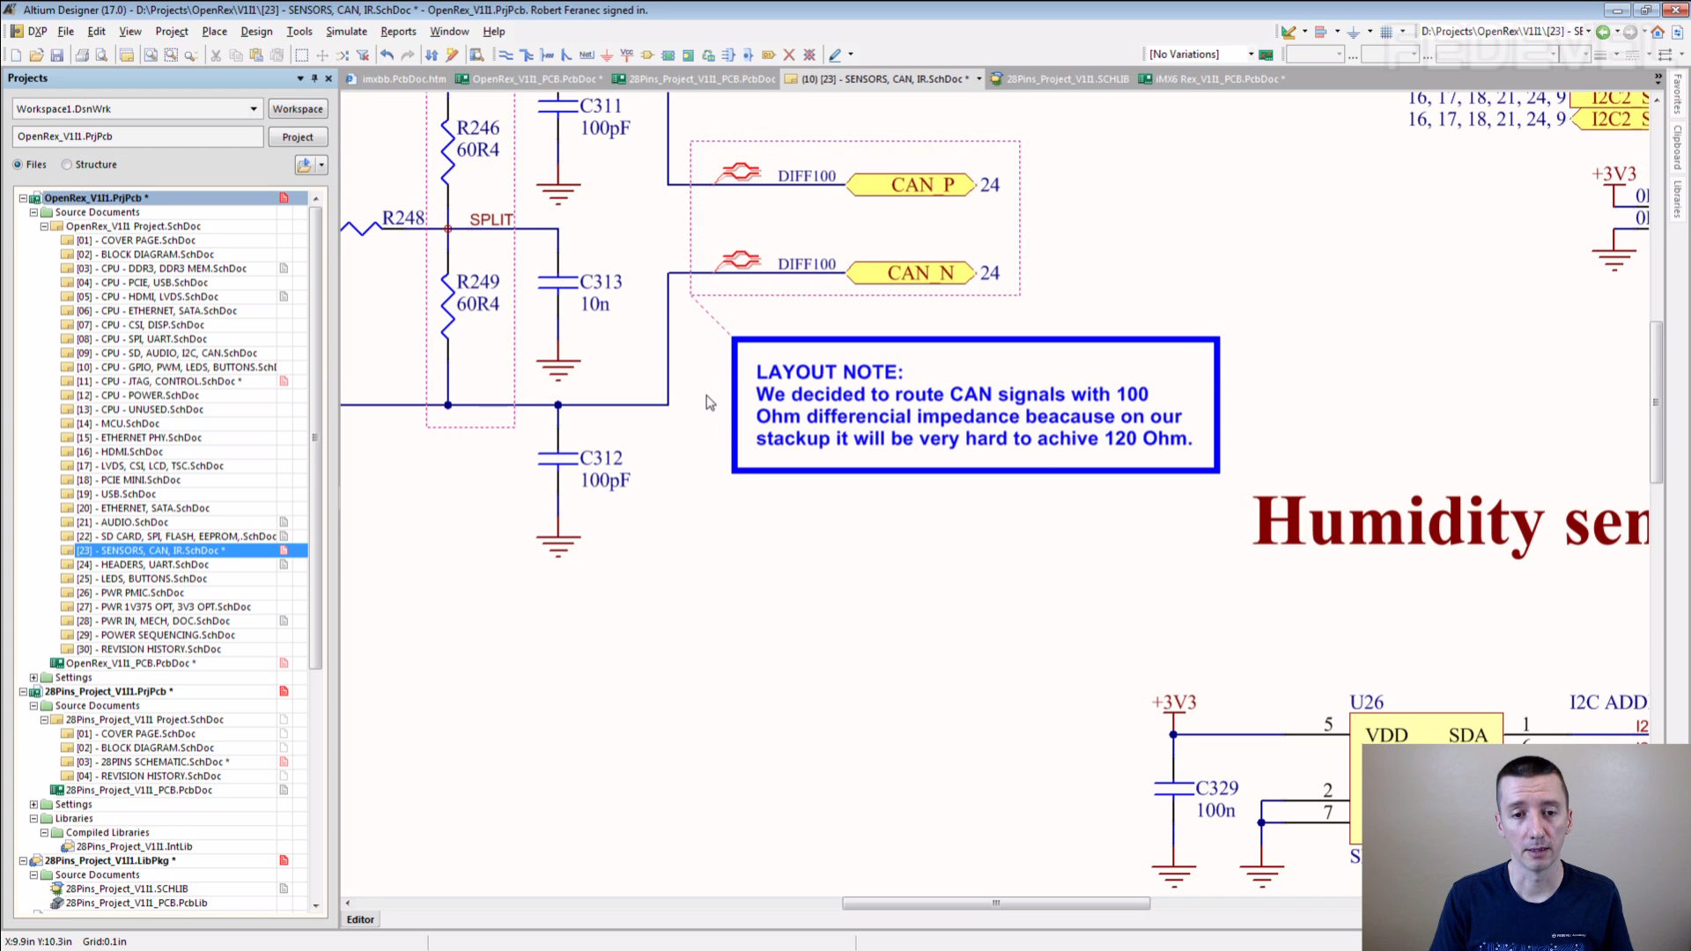Click the Cut scissors icon
The height and width of the screenshot is (951, 1691).
[216, 55]
